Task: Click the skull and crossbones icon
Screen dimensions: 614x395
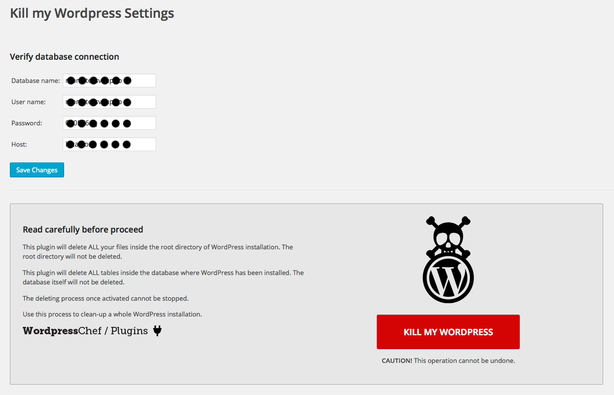Action: [x=448, y=235]
